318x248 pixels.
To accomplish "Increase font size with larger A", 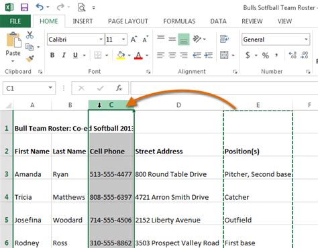I will pos(134,40).
